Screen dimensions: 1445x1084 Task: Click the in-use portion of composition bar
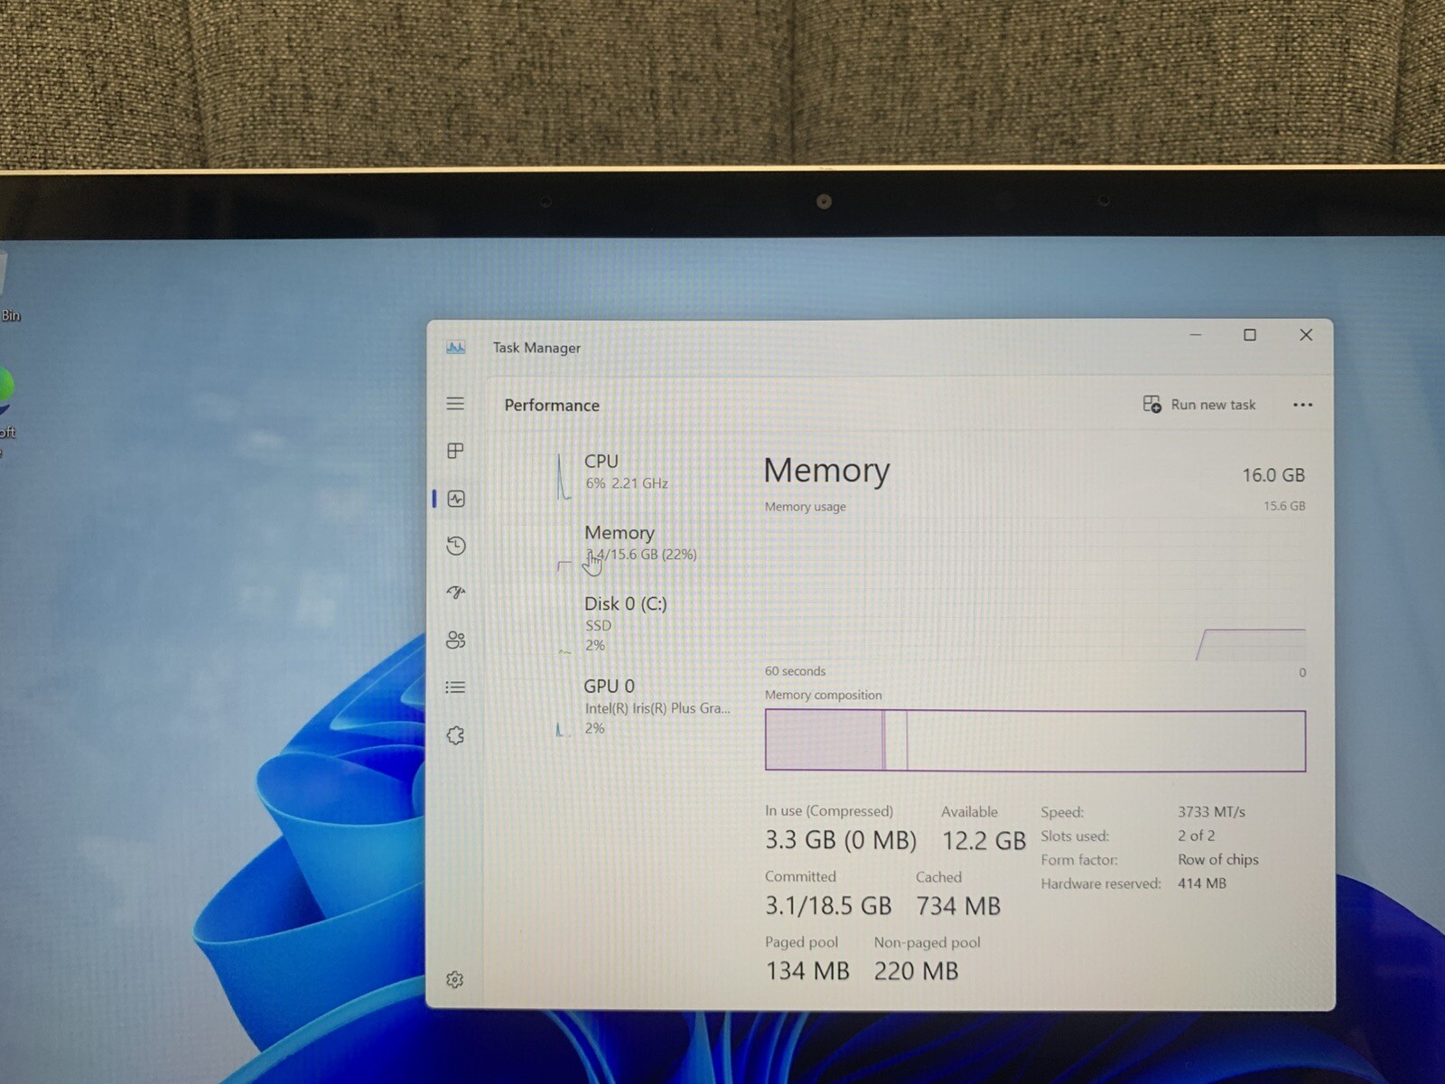pos(824,741)
